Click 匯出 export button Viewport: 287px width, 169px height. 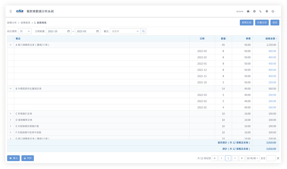coord(13,158)
